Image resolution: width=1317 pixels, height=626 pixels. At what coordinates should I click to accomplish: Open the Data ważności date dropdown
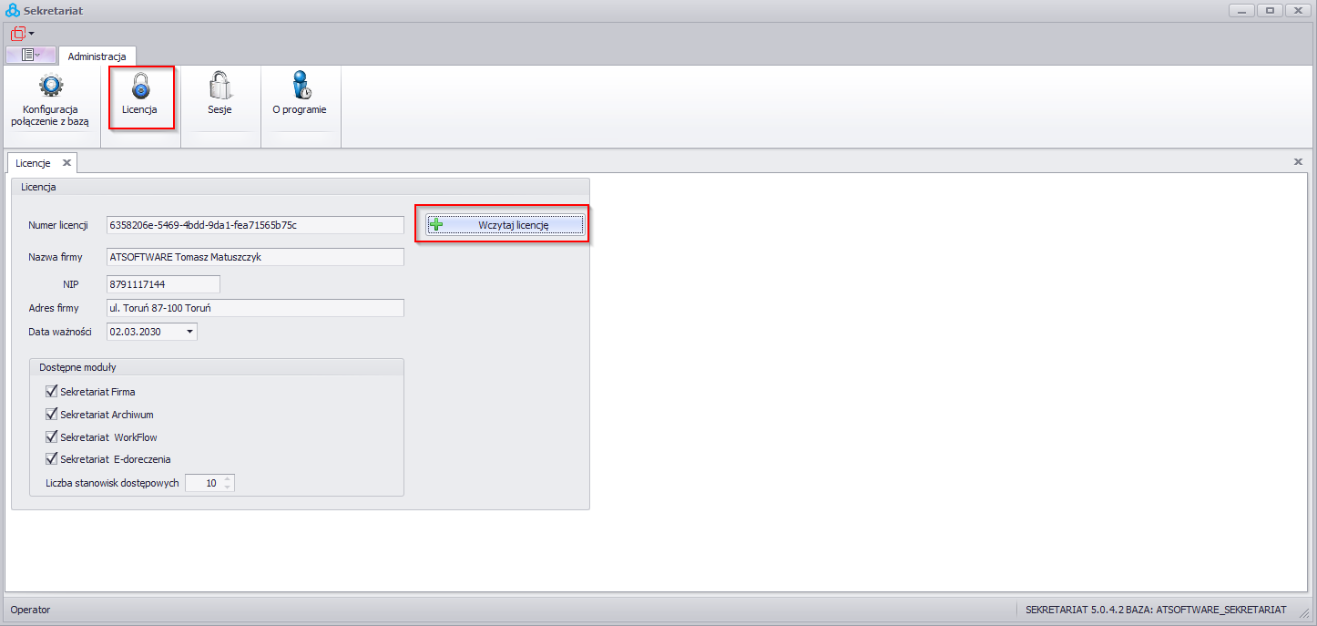(x=189, y=332)
